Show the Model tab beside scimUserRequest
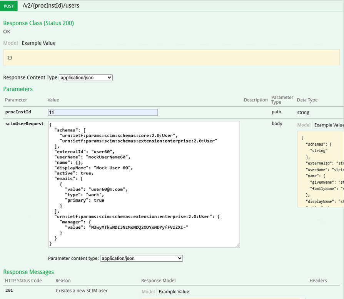 (x=304, y=125)
